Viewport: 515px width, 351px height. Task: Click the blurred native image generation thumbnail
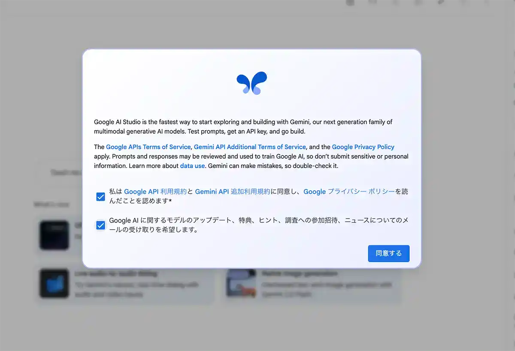[x=242, y=284]
